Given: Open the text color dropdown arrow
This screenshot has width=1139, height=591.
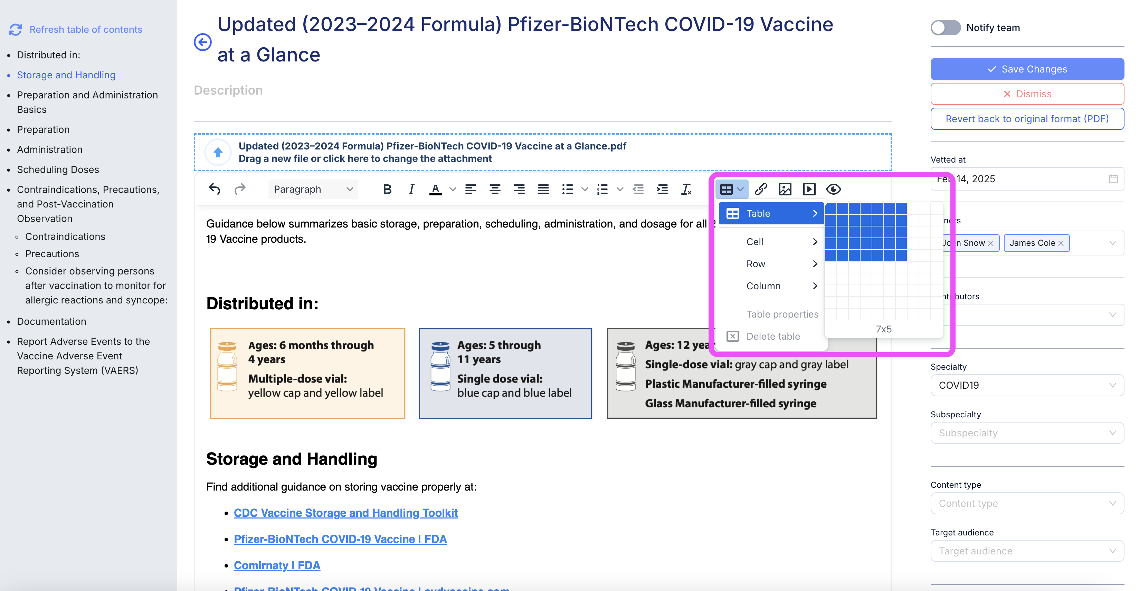Looking at the screenshot, I should [452, 189].
